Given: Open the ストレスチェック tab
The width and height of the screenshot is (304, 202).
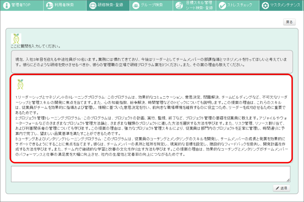Looking at the screenshot, I should click(x=238, y=5).
